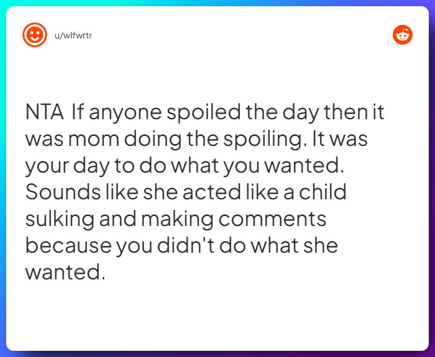Screen dimensions: 435x357
Task: Select the "NTA" verdict text
Action: [x=44, y=112]
